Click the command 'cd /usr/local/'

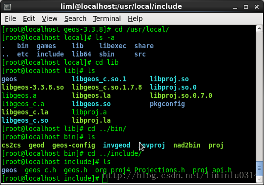tap(142, 29)
